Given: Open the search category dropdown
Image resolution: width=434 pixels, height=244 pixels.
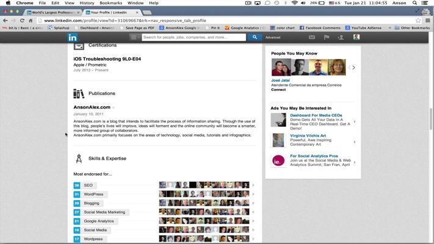Looking at the screenshot, I should pos(134,37).
